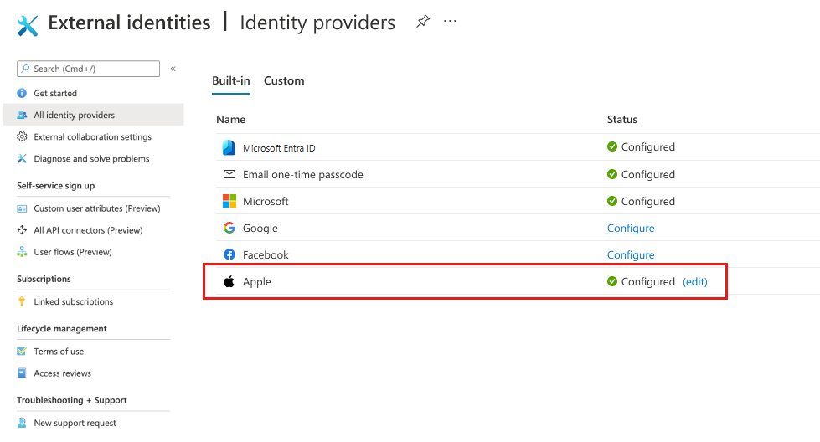
Task: Select the Microsoft Entra ID provider row
Action: (x=518, y=147)
